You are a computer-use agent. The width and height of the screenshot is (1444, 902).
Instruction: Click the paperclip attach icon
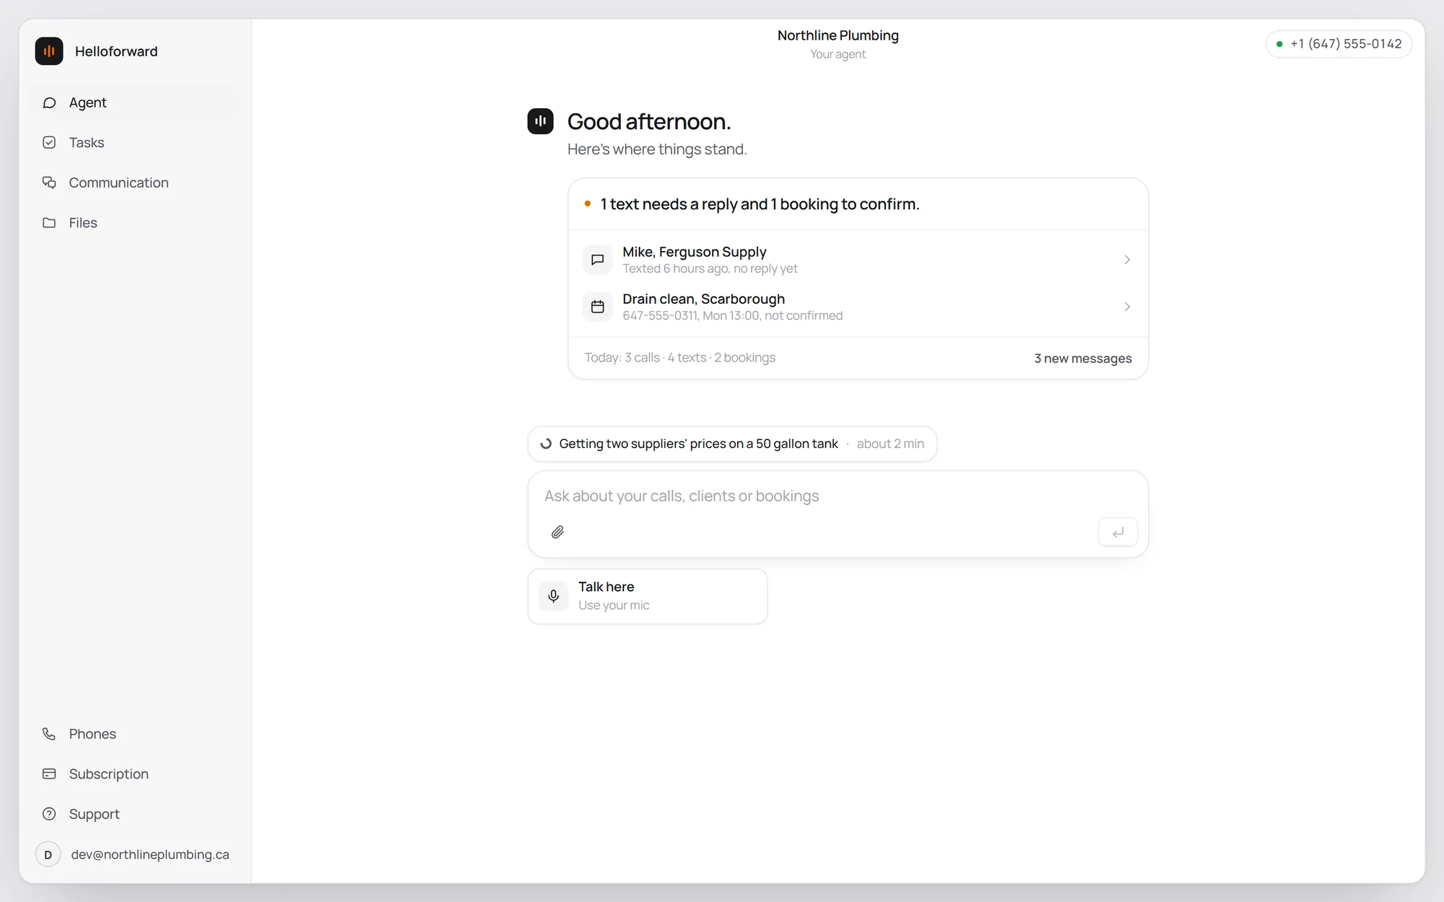click(557, 533)
